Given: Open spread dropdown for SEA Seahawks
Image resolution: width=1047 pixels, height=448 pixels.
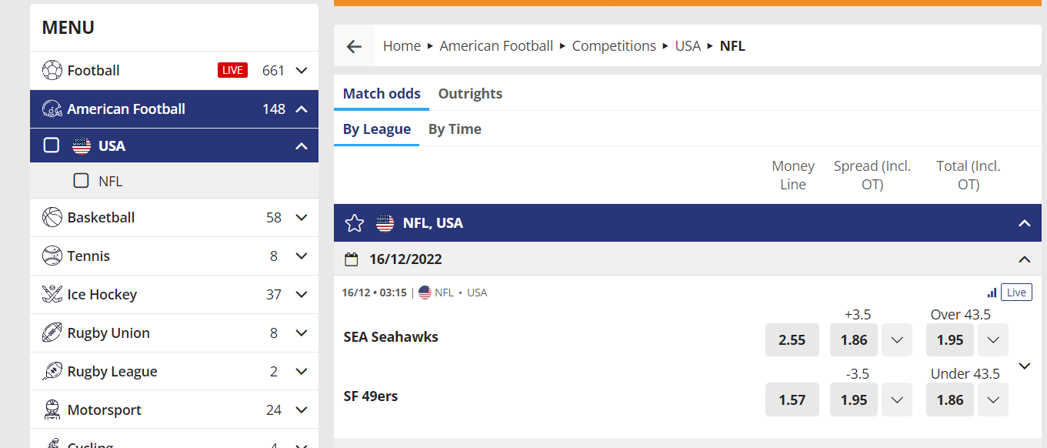Looking at the screenshot, I should (x=897, y=339).
